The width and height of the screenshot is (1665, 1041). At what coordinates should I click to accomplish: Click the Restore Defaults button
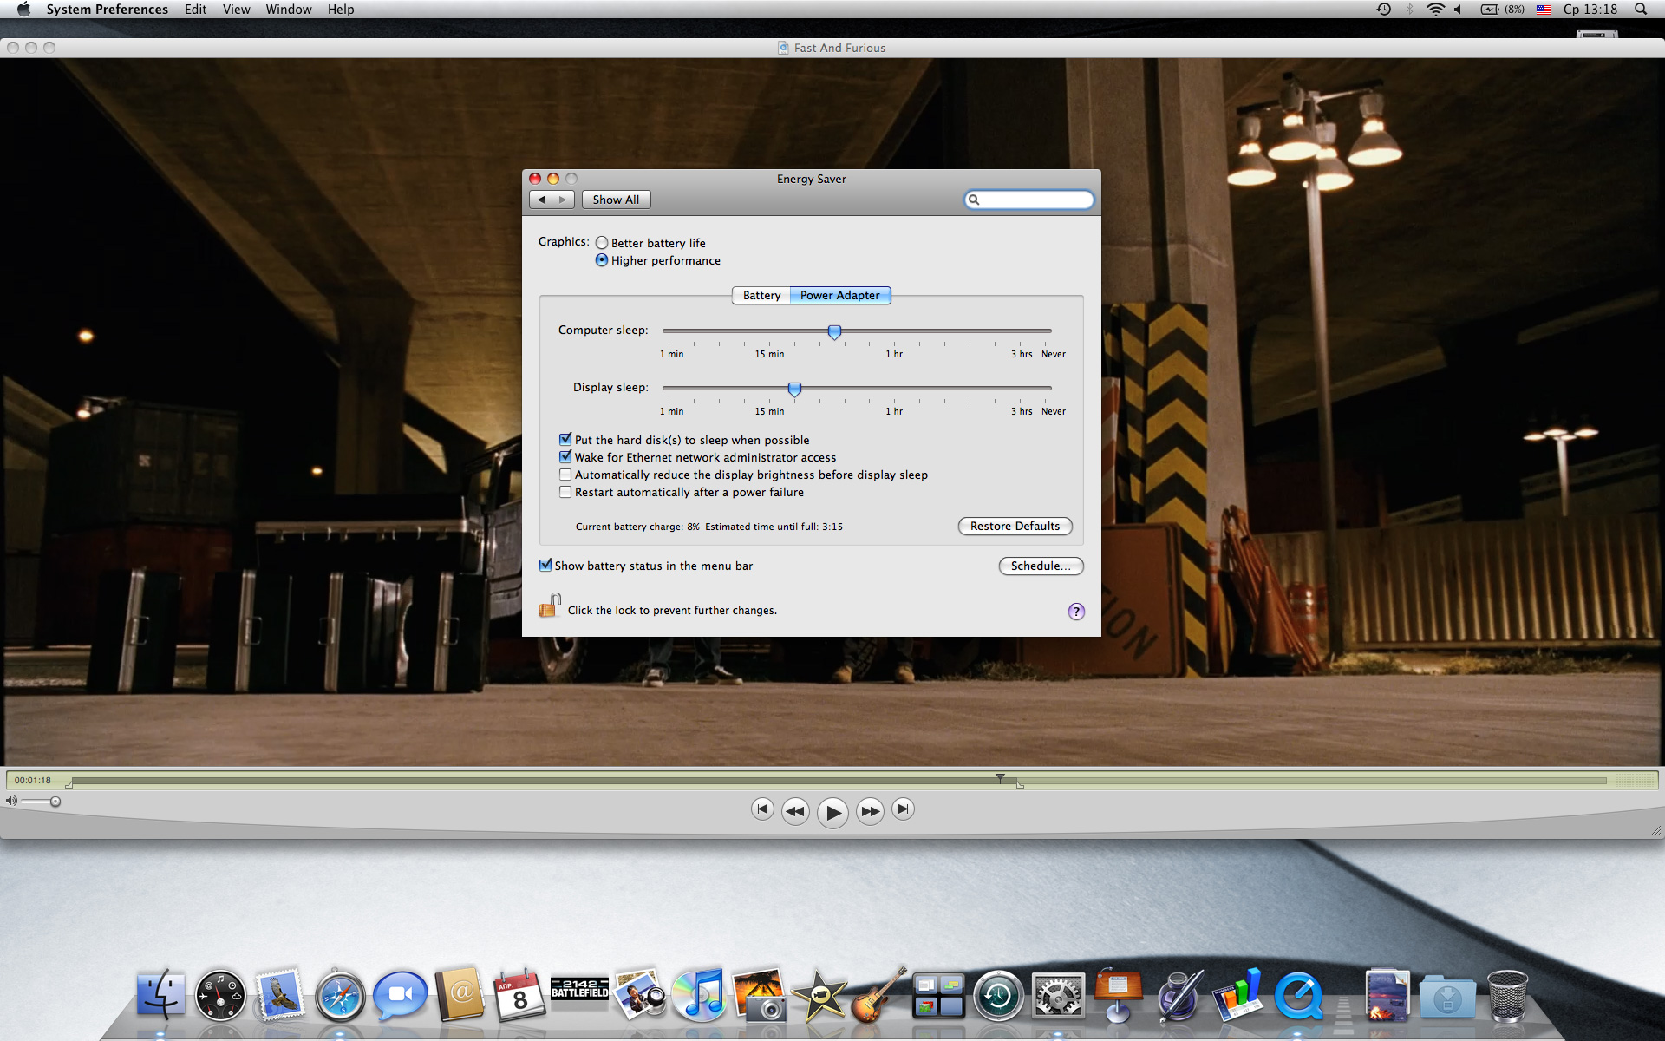(x=1015, y=526)
